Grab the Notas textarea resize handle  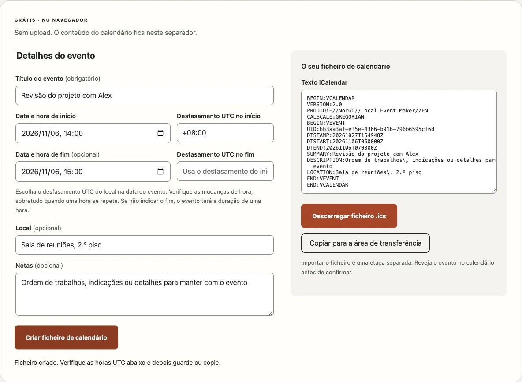tap(271, 313)
